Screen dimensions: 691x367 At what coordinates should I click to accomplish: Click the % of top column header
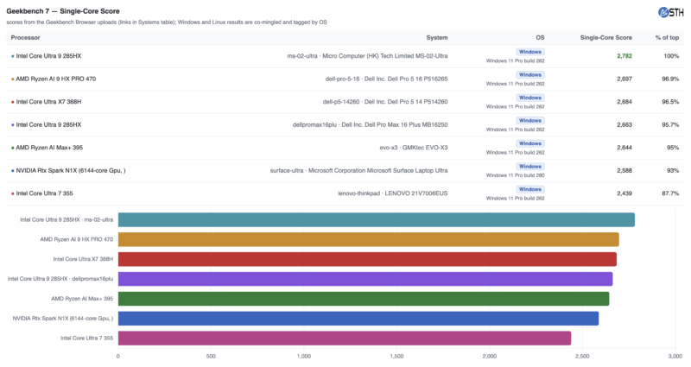tap(667, 37)
